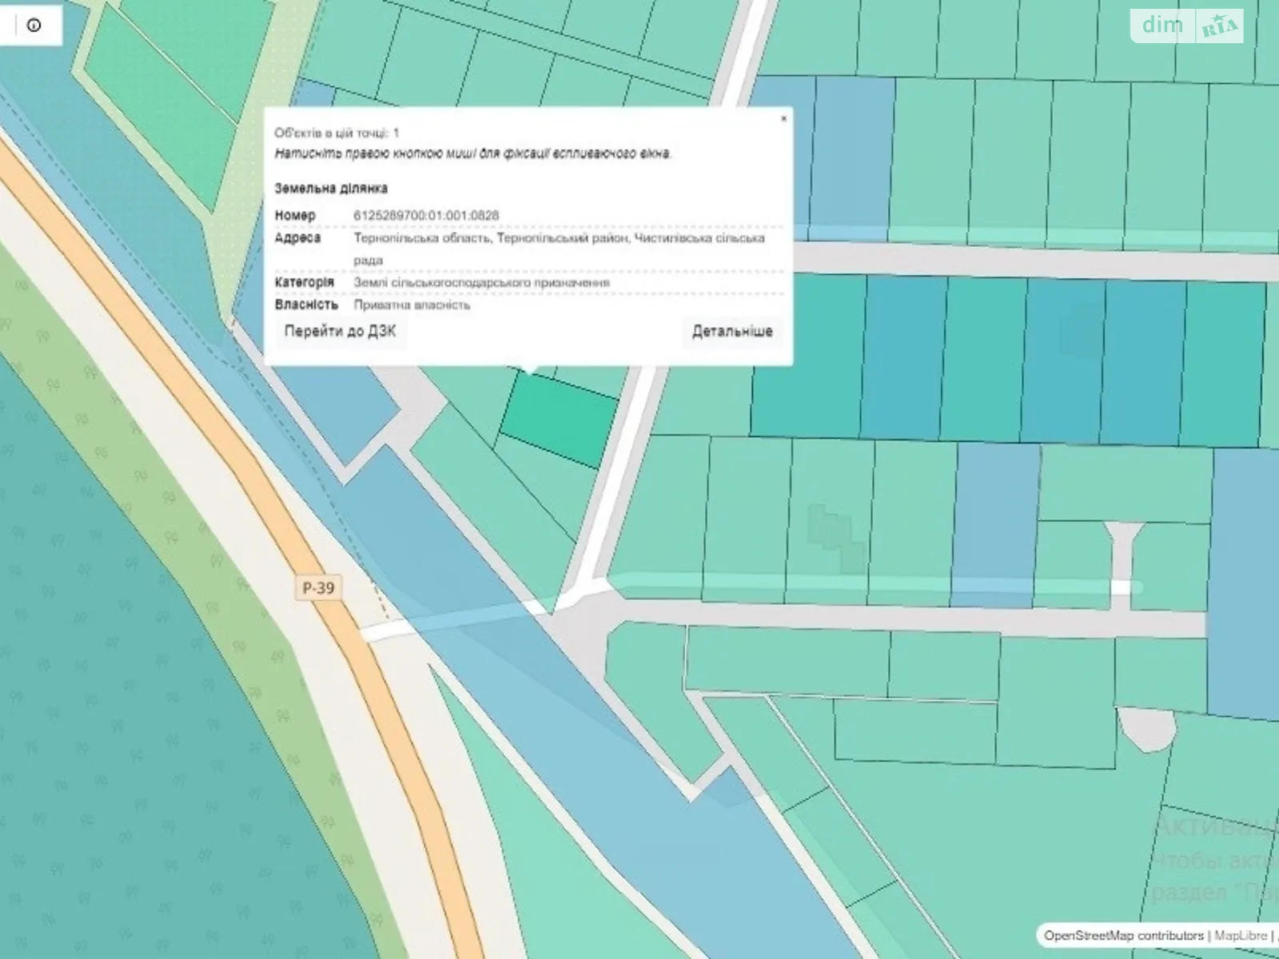
Task: Click the dim.RIA logo watermark
Action: 1188,26
